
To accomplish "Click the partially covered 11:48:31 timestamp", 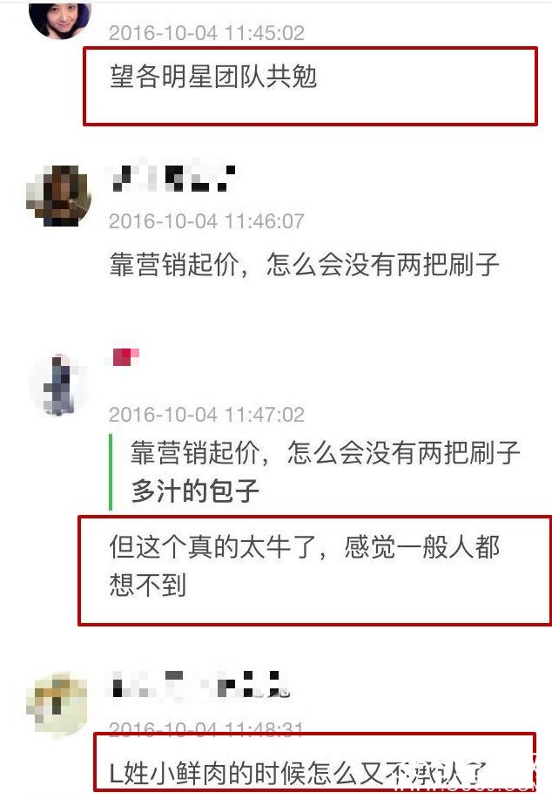I will coord(206,728).
